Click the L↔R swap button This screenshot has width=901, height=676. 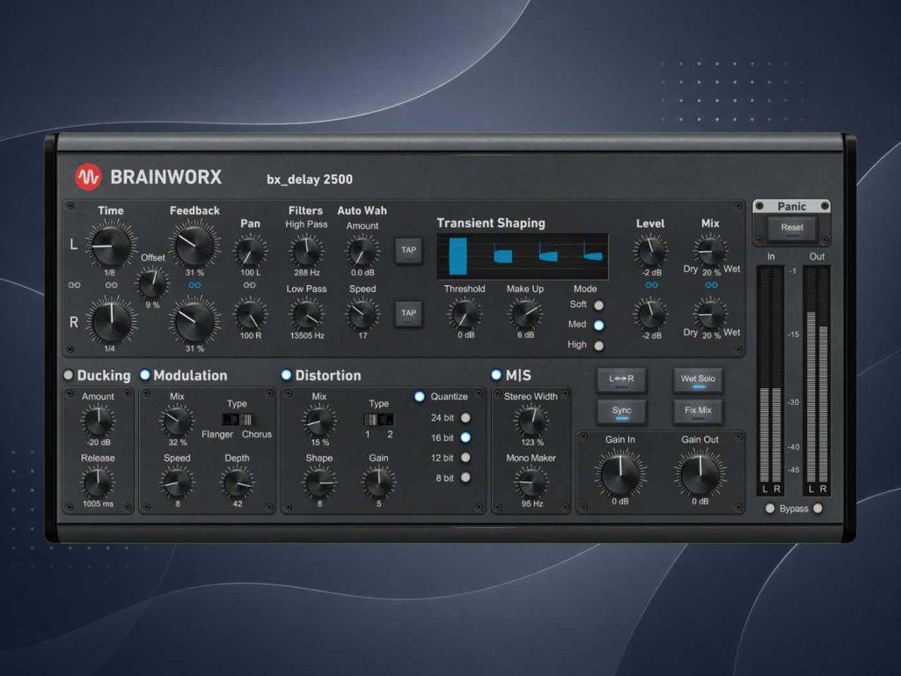coord(622,379)
